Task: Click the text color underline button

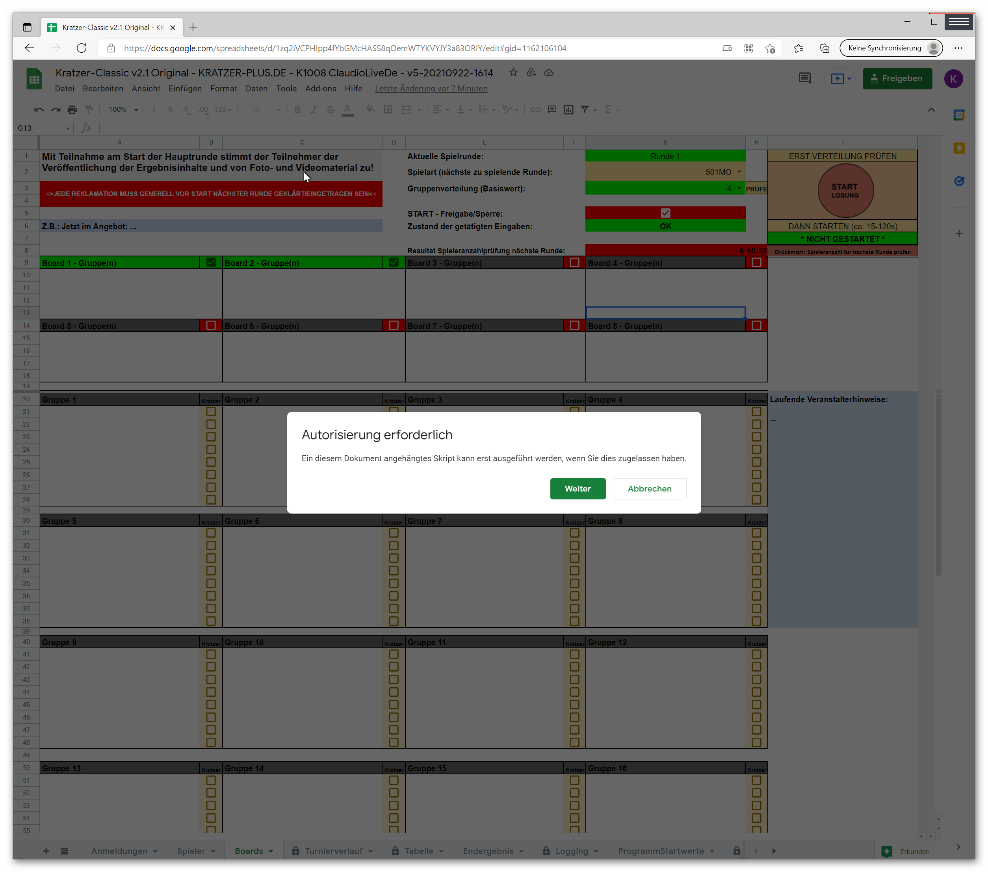Action: click(347, 110)
